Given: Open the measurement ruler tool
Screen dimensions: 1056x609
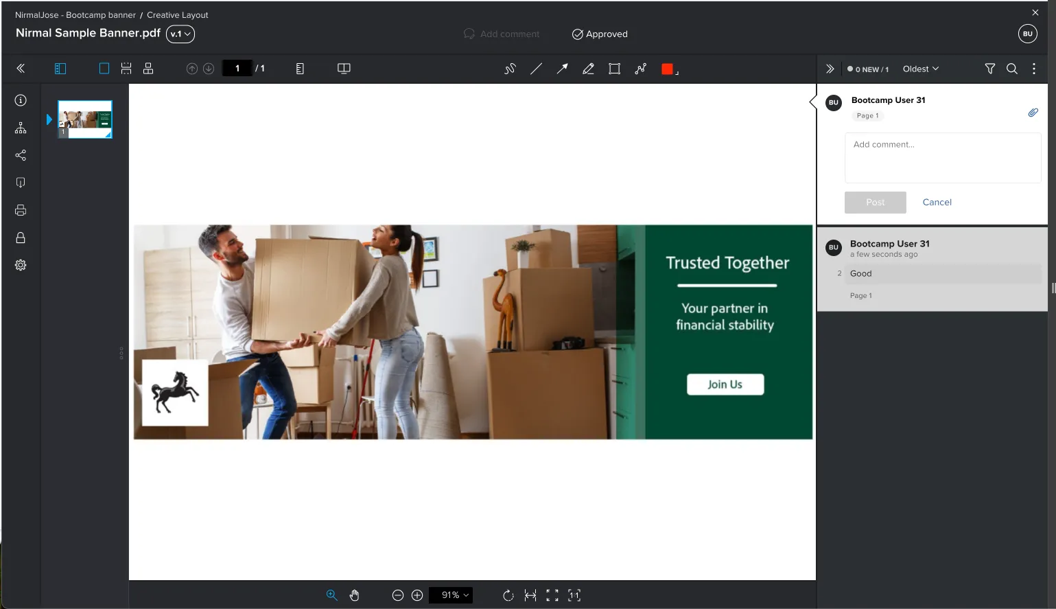Looking at the screenshot, I should [300, 69].
